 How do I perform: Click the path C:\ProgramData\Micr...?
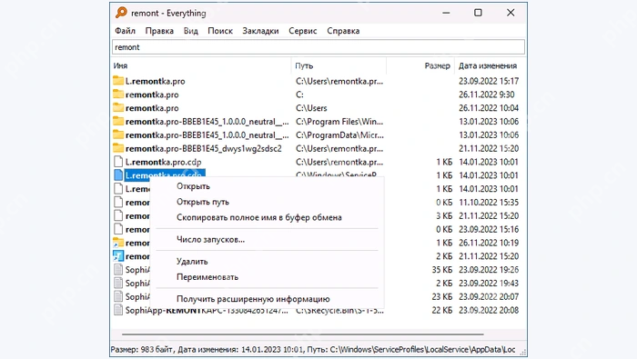click(x=339, y=135)
